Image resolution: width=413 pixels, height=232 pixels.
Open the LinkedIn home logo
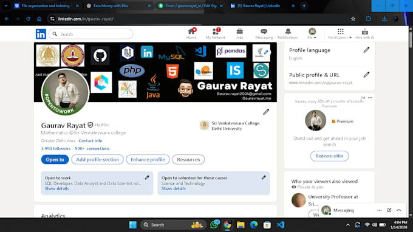click(x=41, y=34)
